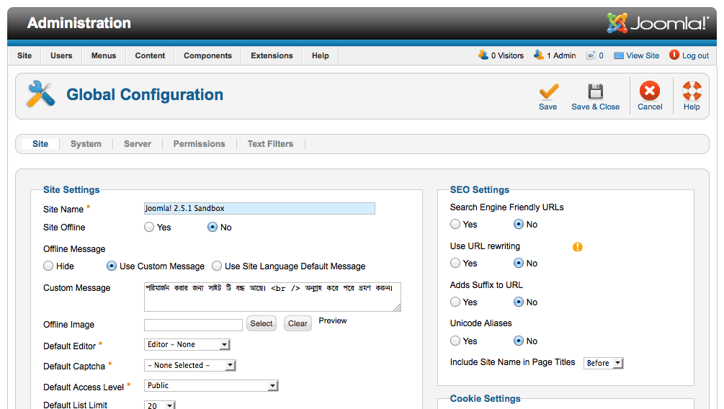The width and height of the screenshot is (724, 409).
Task: Select Hide for Offline Message
Action: 48,266
